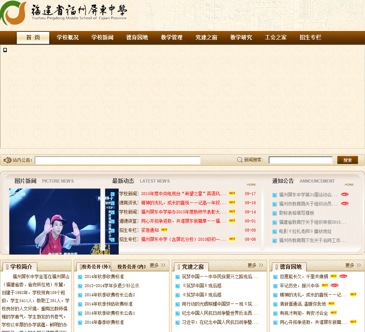Screen dimensions: 365x332
Task: Click bullet icon before 职称表格填写模板
Action: [x=275, y=213]
